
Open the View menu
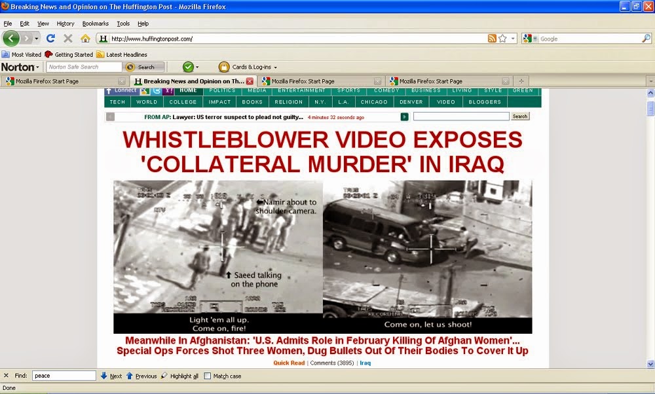click(x=43, y=24)
